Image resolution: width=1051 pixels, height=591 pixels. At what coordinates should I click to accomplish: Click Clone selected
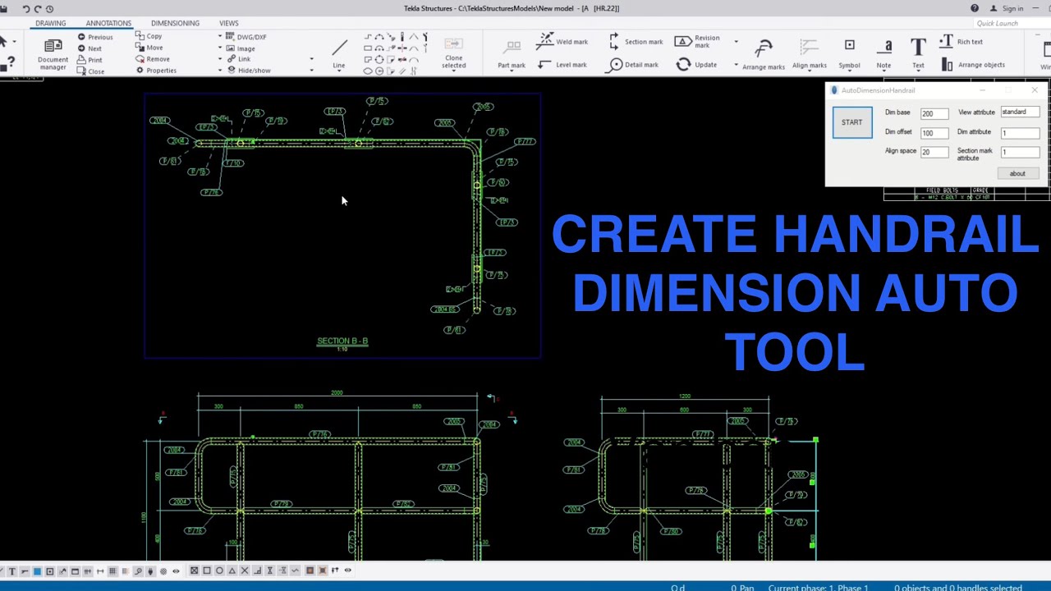(453, 53)
